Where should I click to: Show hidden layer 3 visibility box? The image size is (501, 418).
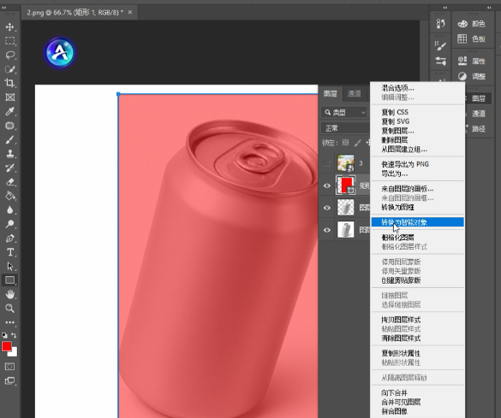coord(326,163)
